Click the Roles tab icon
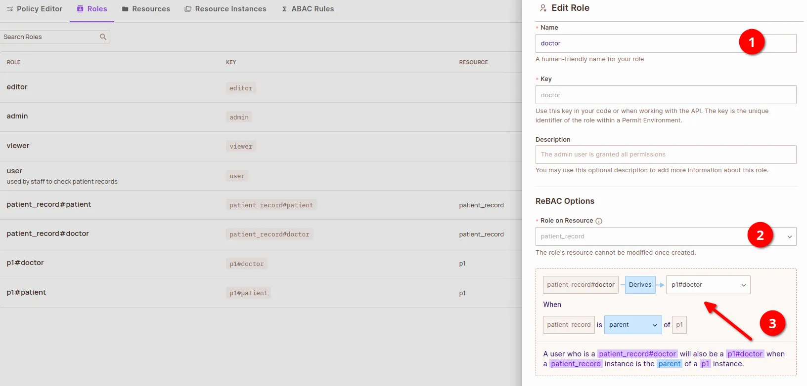This screenshot has width=807, height=386. [x=80, y=9]
